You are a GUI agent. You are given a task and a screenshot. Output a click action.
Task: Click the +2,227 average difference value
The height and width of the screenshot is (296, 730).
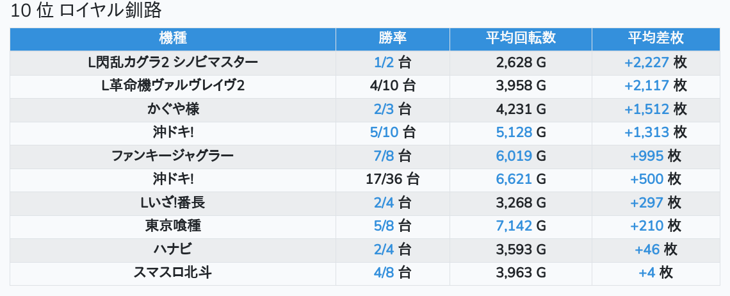tap(647, 62)
